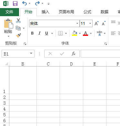Open the 剪贴板 dialog launcher

(x=25, y=44)
